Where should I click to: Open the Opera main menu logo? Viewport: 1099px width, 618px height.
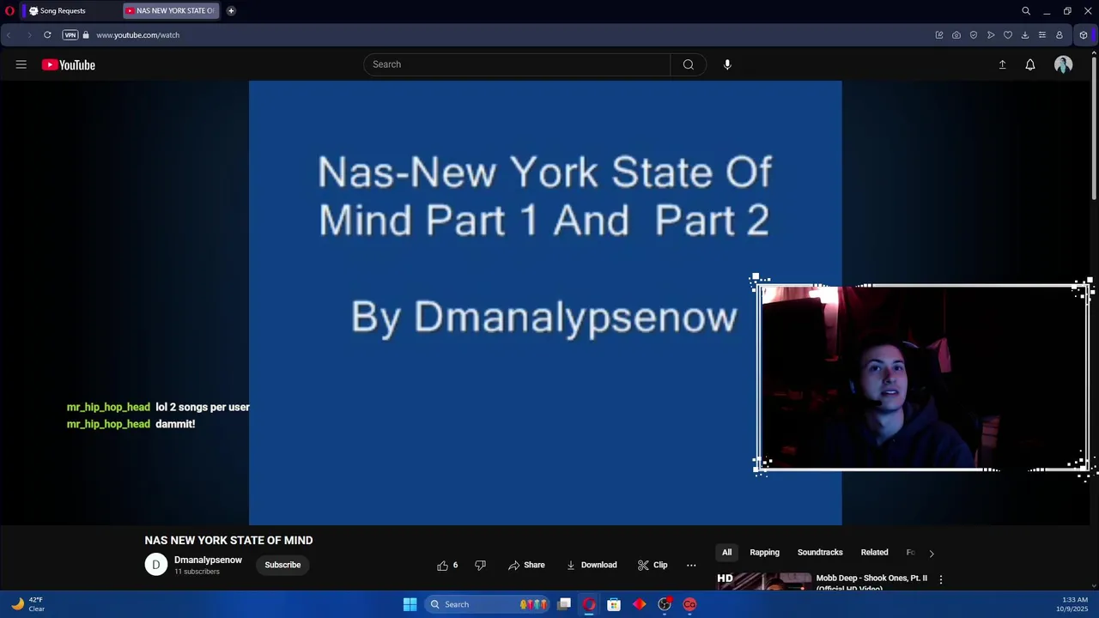[9, 11]
